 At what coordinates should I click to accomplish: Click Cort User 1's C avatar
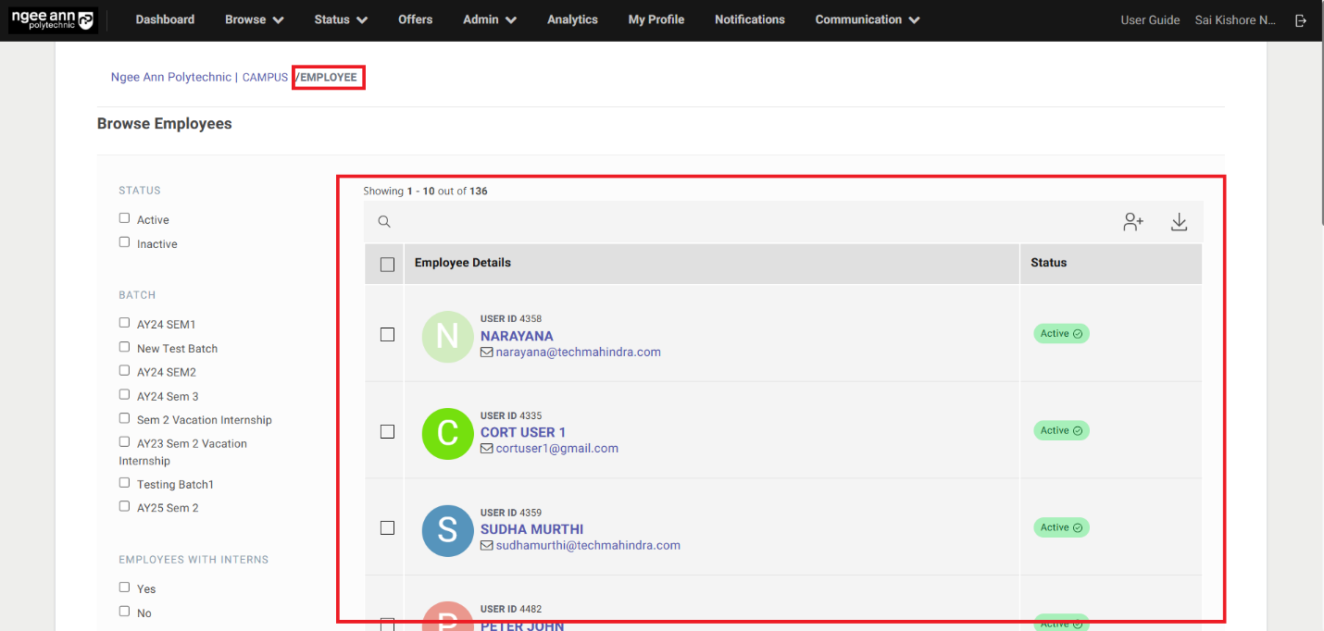coord(447,433)
